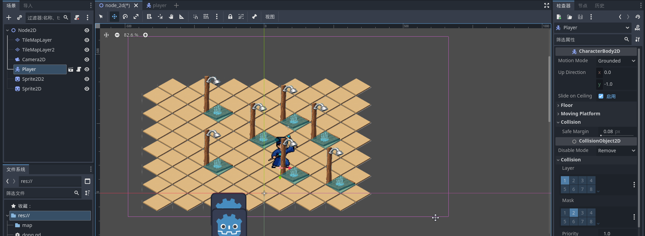Detach script from selected node
This screenshot has width=645, height=236.
[77, 17]
